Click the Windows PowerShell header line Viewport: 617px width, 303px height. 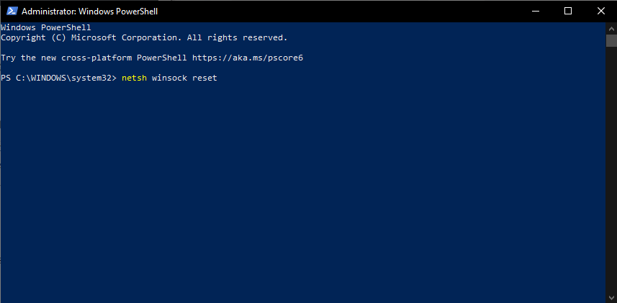[45, 27]
